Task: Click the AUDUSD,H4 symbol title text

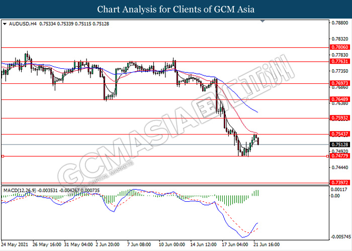Action: [23, 24]
